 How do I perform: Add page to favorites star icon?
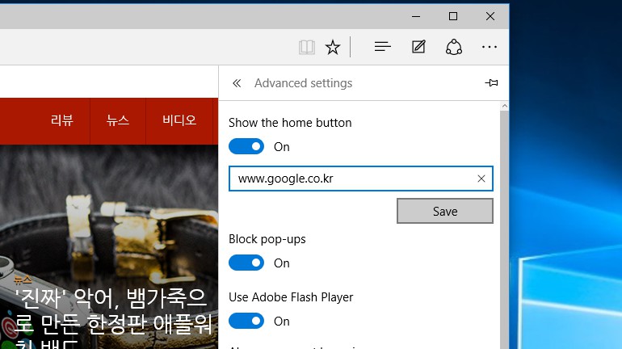click(x=333, y=47)
